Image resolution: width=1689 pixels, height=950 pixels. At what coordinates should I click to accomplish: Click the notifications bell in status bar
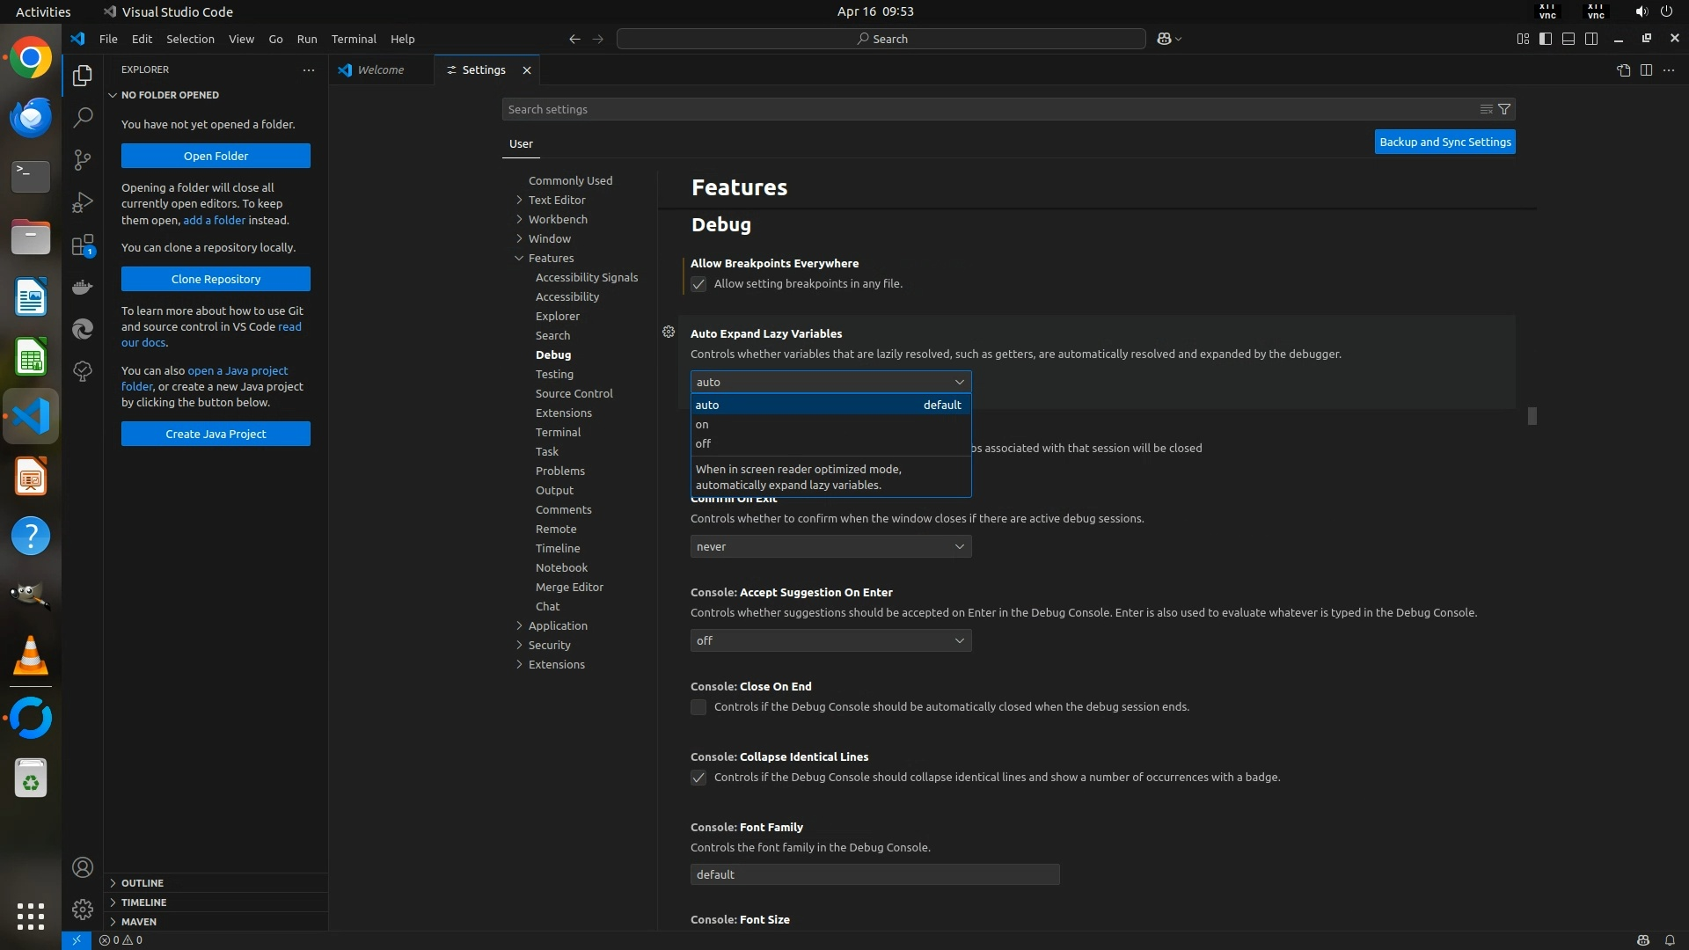(1670, 939)
